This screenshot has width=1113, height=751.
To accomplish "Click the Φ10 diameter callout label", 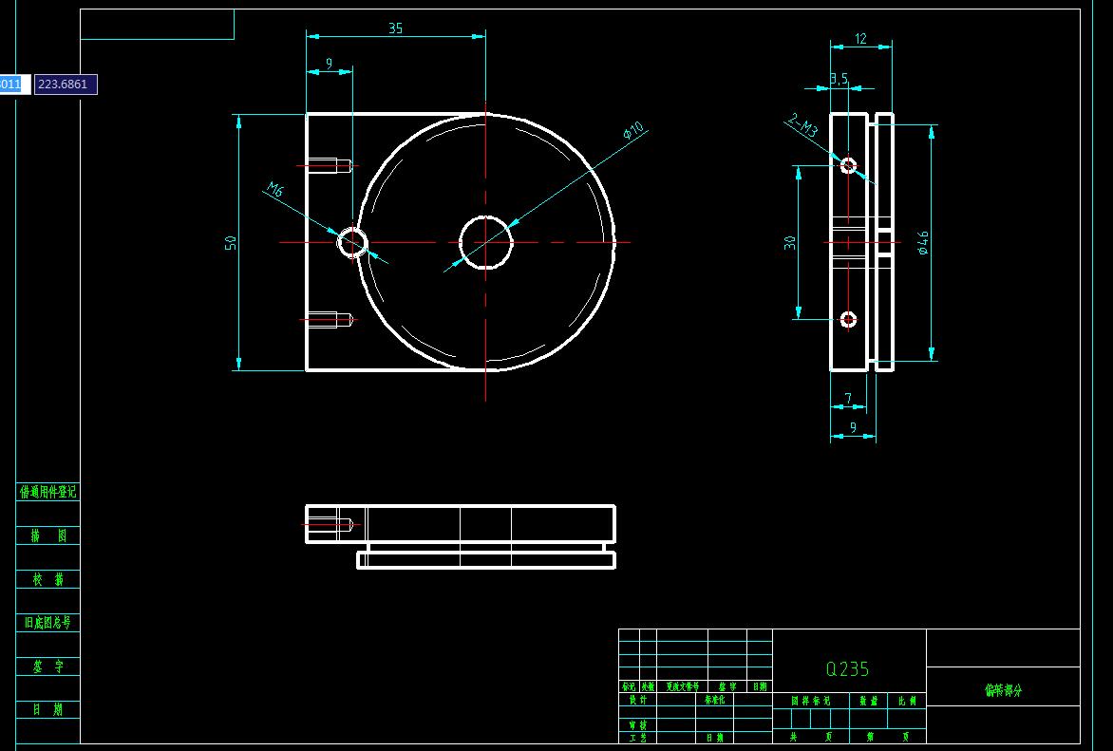I will [633, 131].
